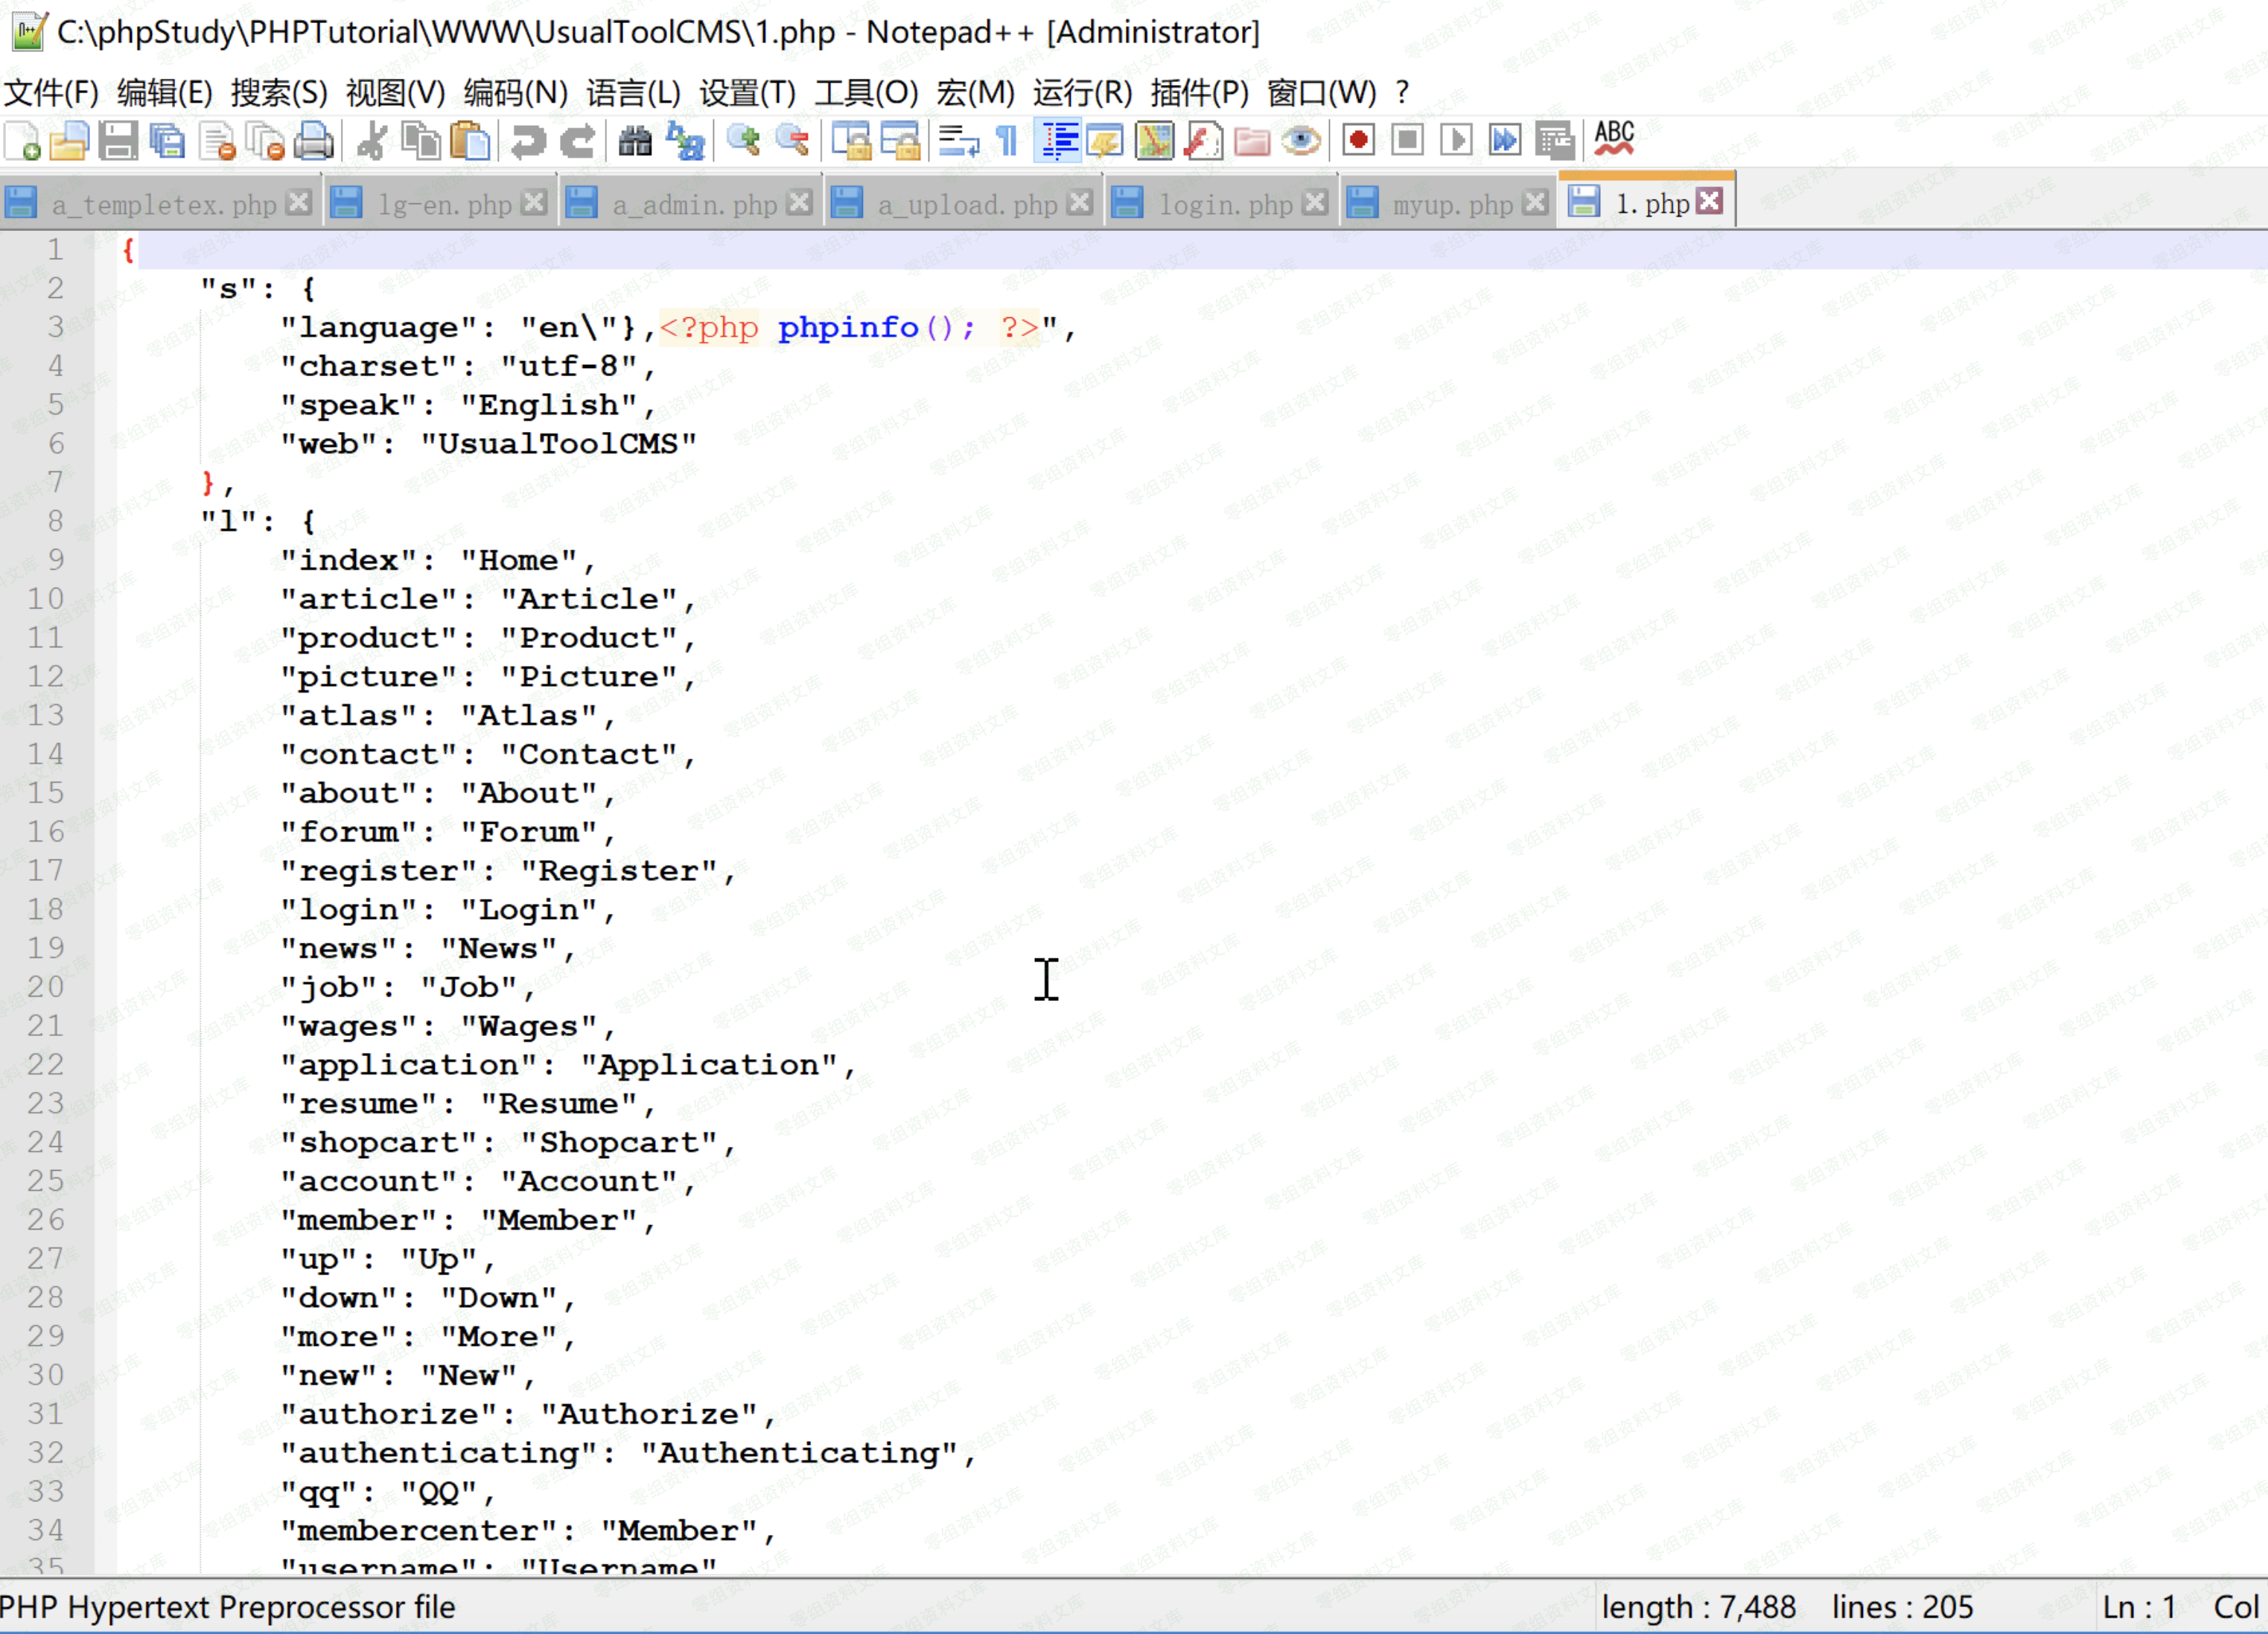2268x1634 pixels.
Task: Close the 1.php tab
Action: pos(1710,202)
